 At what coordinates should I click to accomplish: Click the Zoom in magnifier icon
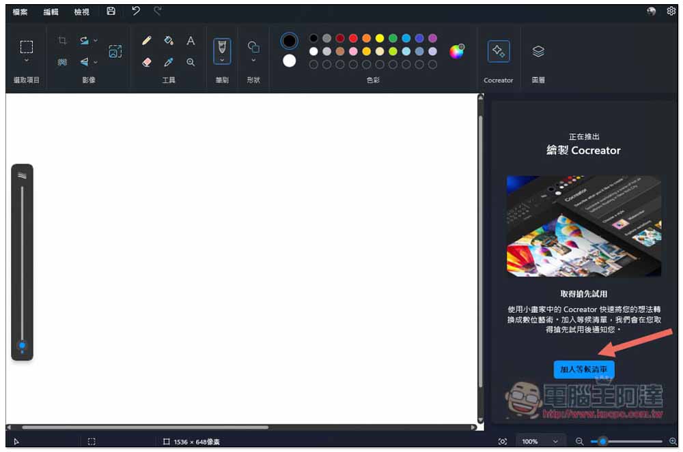click(x=673, y=442)
